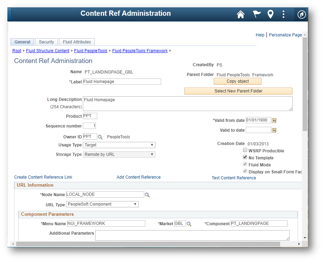Open the NavBar compass icon
Image resolution: width=323 pixels, height=262 pixels.
point(302,14)
